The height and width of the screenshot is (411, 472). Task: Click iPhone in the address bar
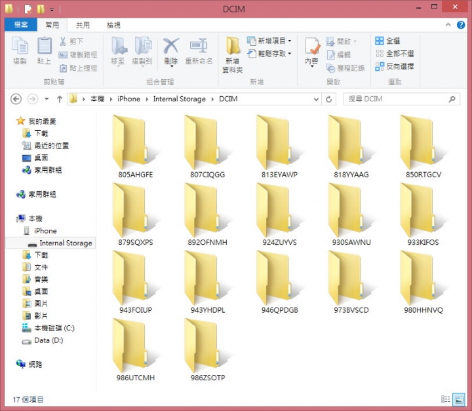129,99
